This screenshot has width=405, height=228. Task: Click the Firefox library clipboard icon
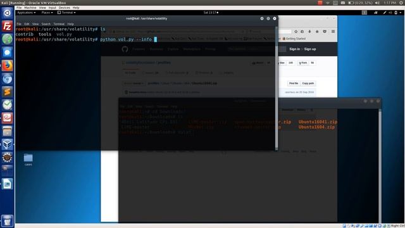coord(302,32)
